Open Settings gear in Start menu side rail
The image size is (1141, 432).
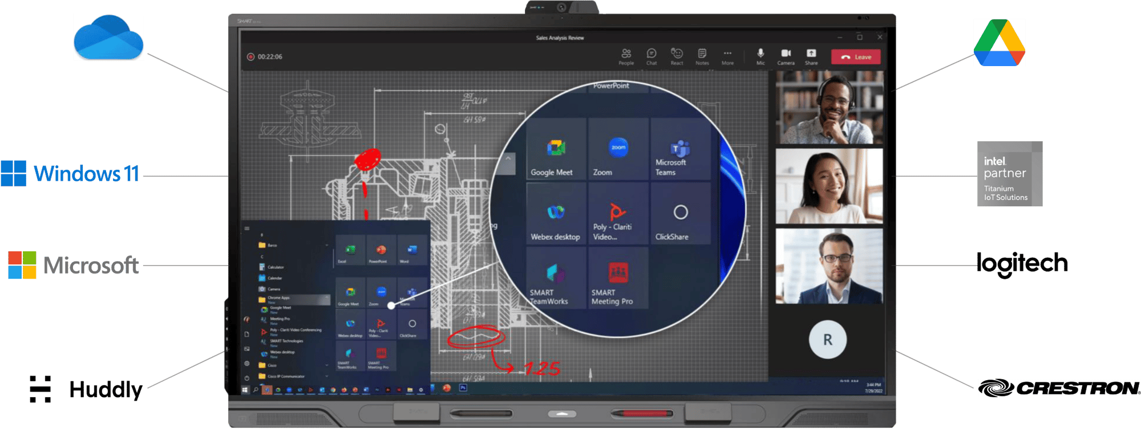[x=246, y=363]
